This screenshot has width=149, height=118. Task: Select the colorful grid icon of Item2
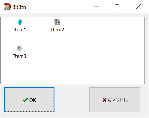point(57,22)
